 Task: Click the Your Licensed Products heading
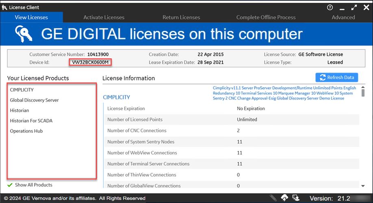[38, 78]
